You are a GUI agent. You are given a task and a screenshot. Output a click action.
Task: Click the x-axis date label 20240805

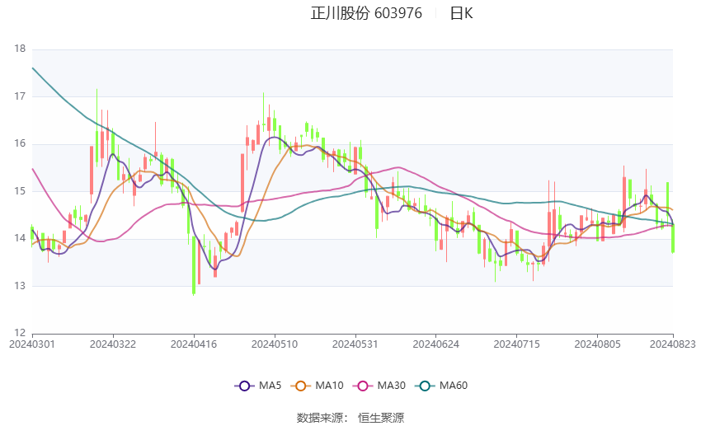pos(597,344)
